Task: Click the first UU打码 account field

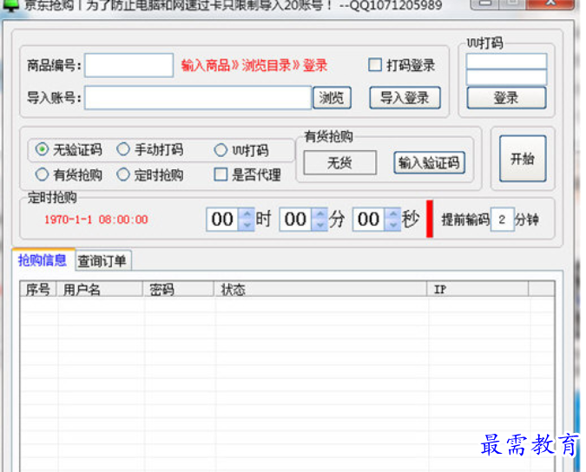Action: [506, 62]
